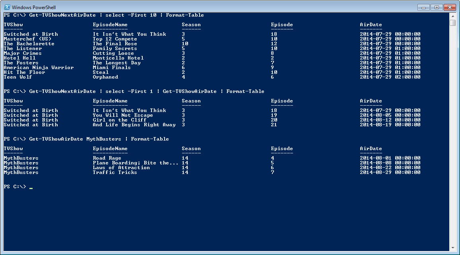This screenshot has height=255, width=460.
Task: Click the "Road Rage" episode name
Action: click(x=107, y=158)
